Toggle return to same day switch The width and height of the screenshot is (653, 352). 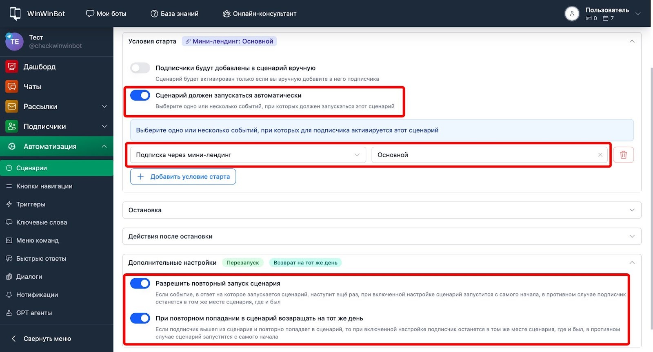[140, 318]
